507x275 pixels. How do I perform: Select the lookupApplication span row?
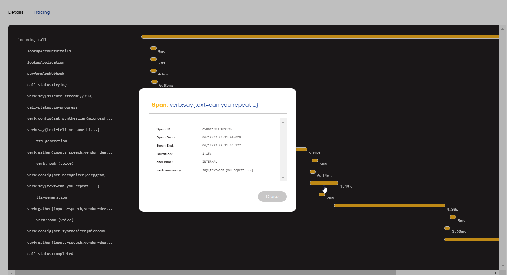pyautogui.click(x=46, y=62)
